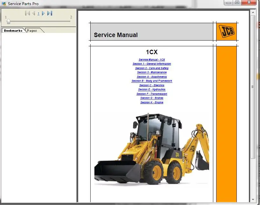Open Section 3 - Maintenance

tap(152, 72)
